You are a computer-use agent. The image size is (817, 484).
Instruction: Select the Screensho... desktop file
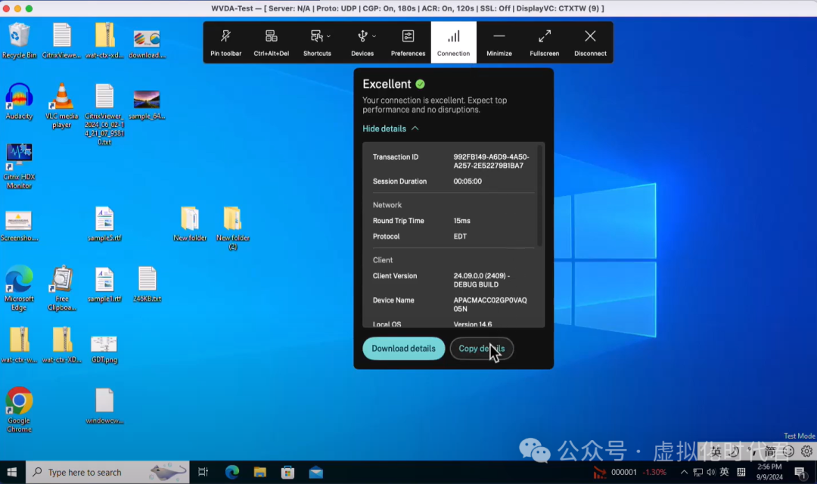pyautogui.click(x=19, y=226)
